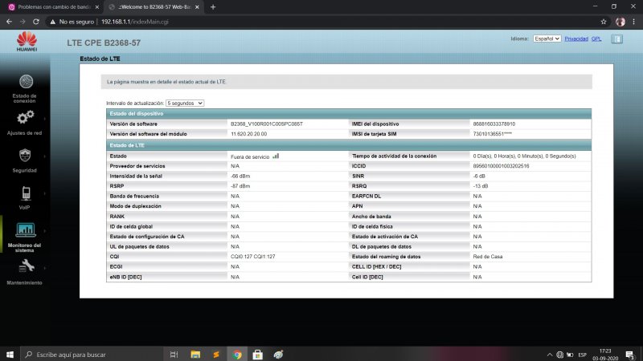This screenshot has width=643, height=361.
Task: Open a new browser tab
Action: click(x=213, y=7)
